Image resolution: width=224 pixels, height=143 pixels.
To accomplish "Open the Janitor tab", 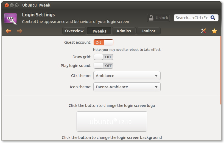I will tap(149, 31).
